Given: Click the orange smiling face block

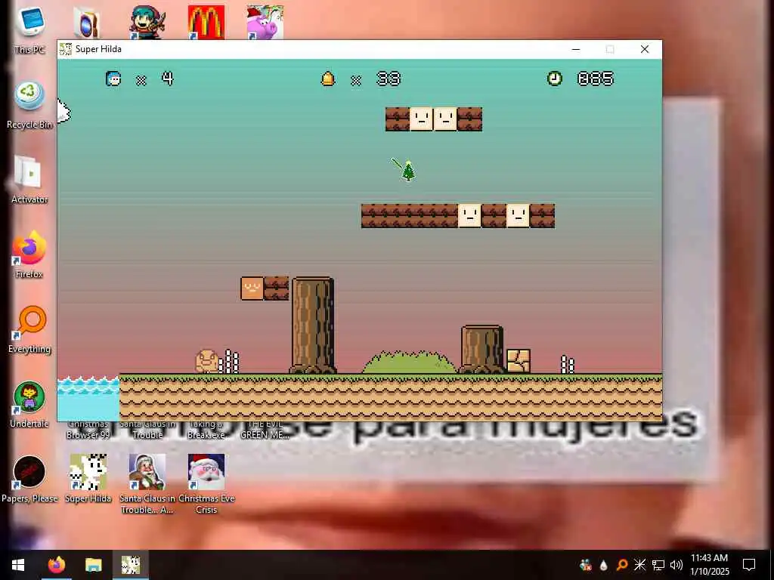Looking at the screenshot, I should tap(252, 288).
